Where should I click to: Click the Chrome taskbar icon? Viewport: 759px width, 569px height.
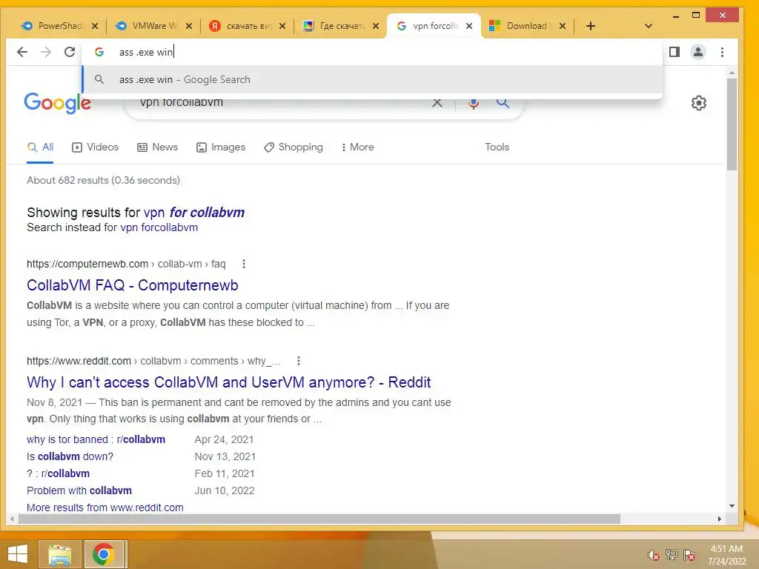coord(103,554)
